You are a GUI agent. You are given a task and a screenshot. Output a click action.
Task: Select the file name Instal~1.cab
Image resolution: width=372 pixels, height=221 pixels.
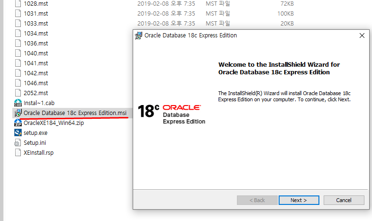click(39, 103)
